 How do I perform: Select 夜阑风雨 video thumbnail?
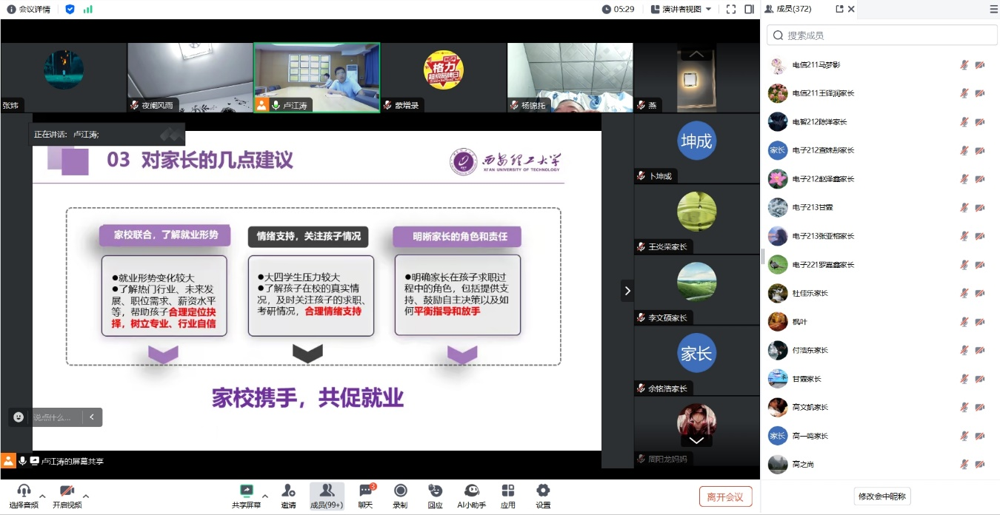point(190,77)
